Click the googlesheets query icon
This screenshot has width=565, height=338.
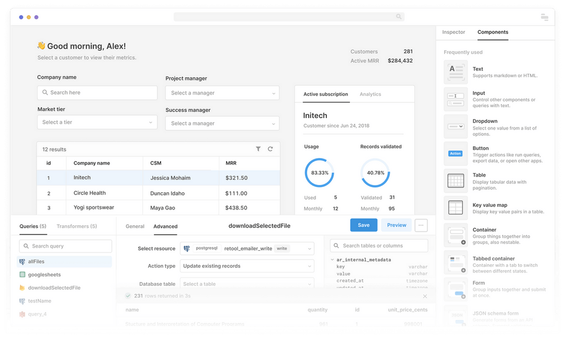pyautogui.click(x=22, y=274)
